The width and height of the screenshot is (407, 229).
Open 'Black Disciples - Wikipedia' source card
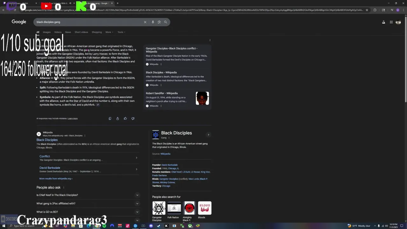177,79
